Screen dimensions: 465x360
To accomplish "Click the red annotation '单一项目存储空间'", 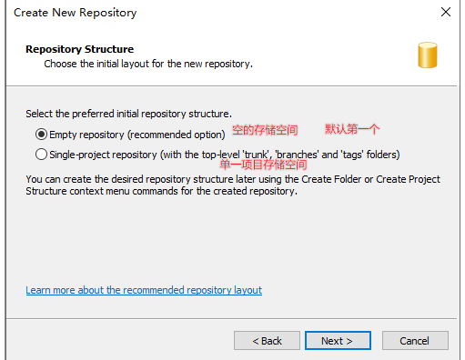I will (263, 165).
